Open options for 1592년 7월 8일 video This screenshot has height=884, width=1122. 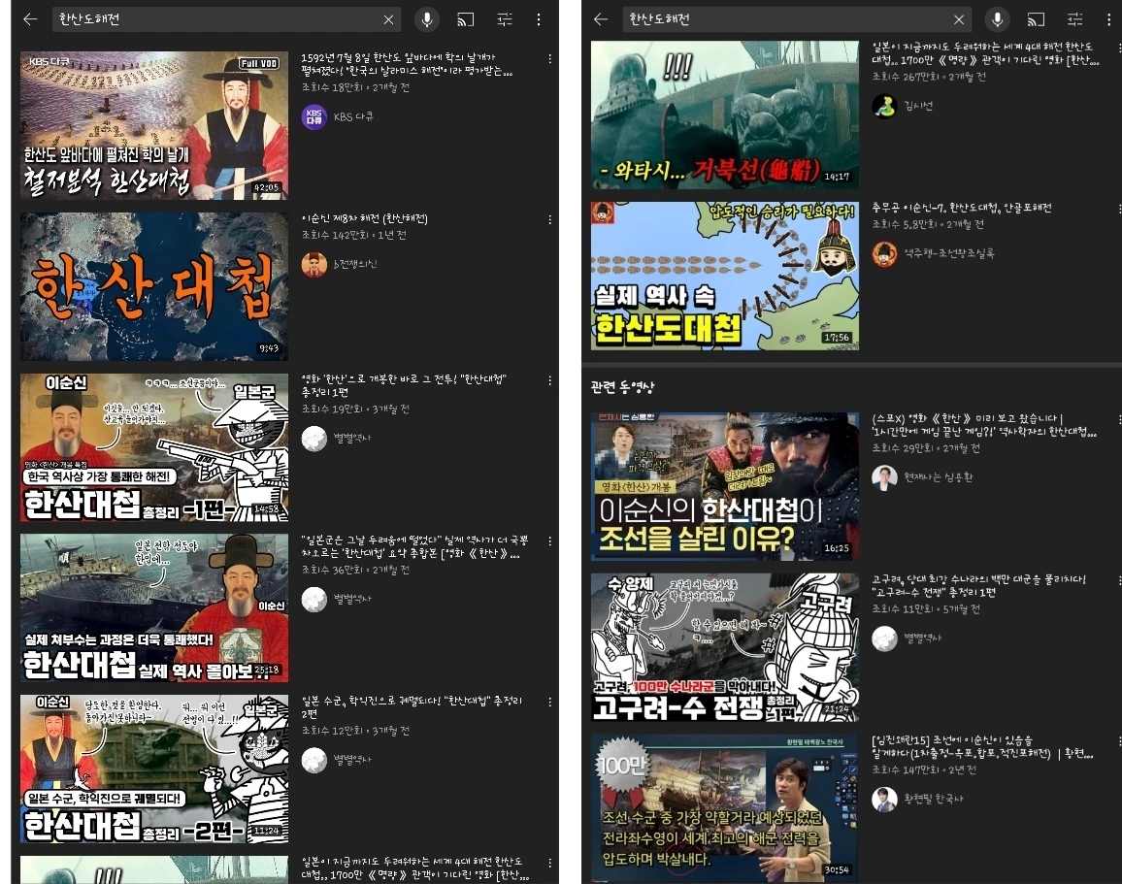pyautogui.click(x=549, y=58)
